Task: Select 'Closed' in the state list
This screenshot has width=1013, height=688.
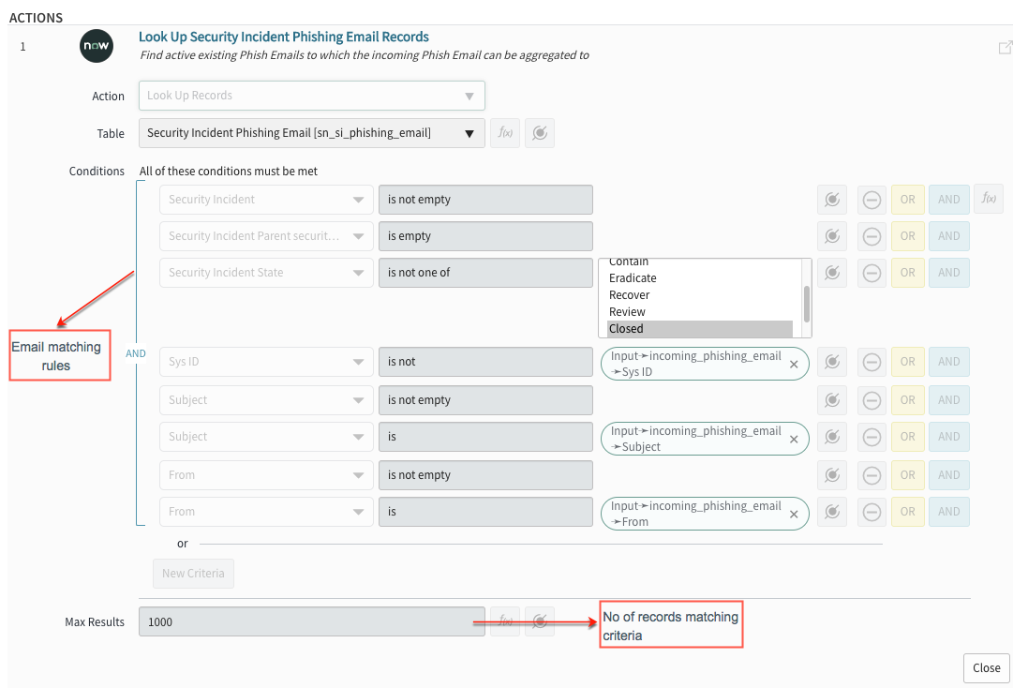Action: pos(700,329)
